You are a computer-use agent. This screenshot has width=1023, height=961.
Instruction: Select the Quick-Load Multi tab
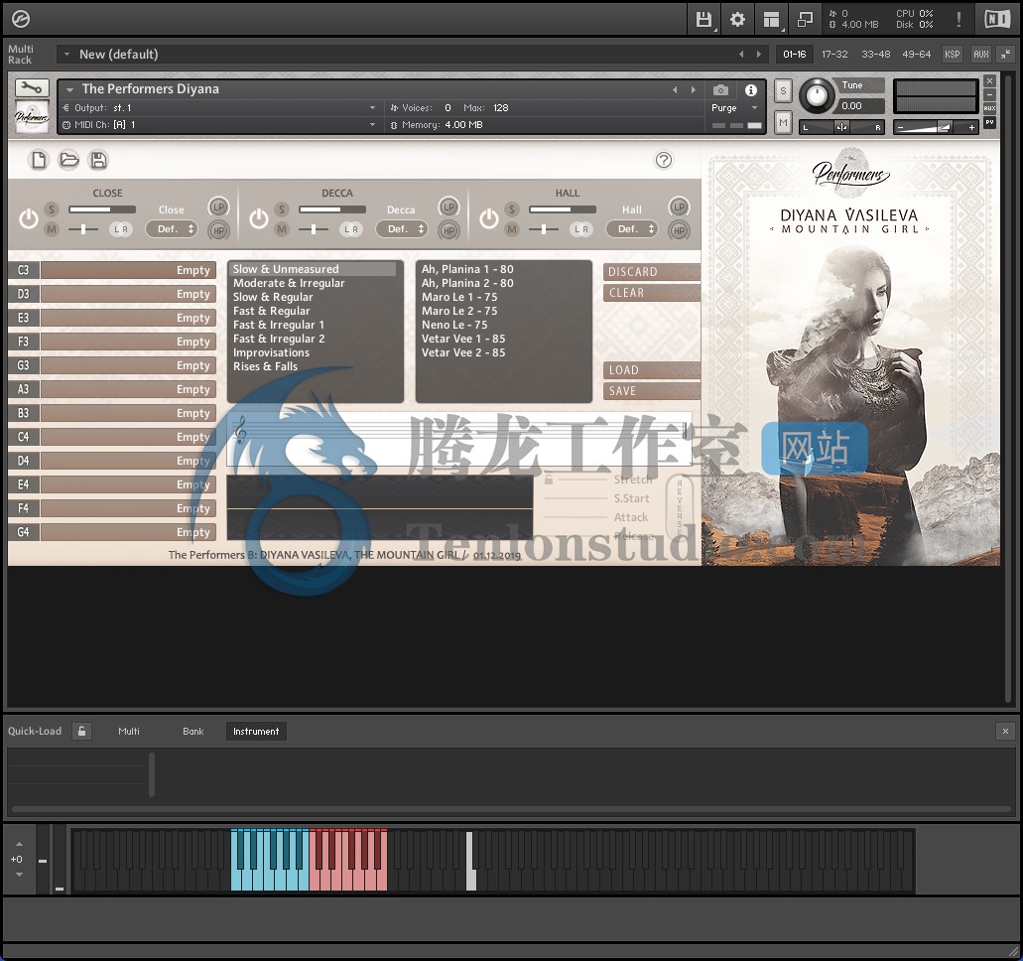(129, 732)
